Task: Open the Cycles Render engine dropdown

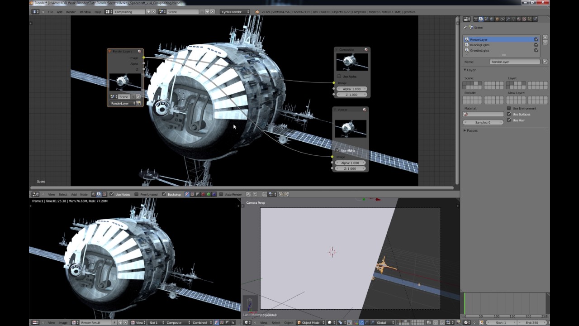Action: (x=235, y=11)
